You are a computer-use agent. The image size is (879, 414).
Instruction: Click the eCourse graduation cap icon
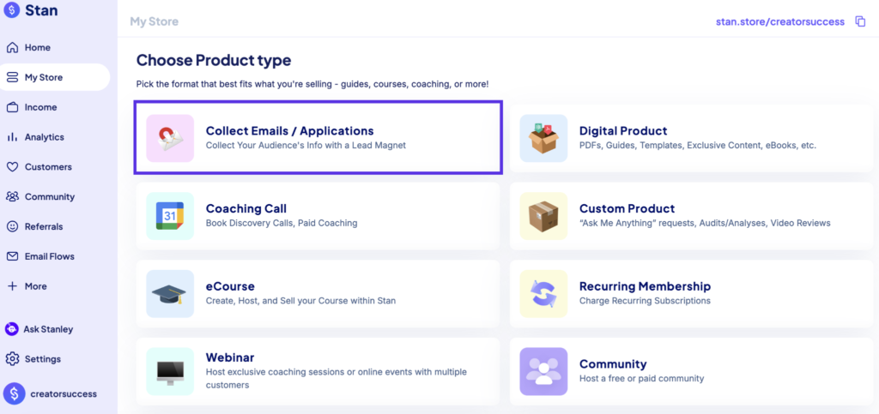[170, 293]
